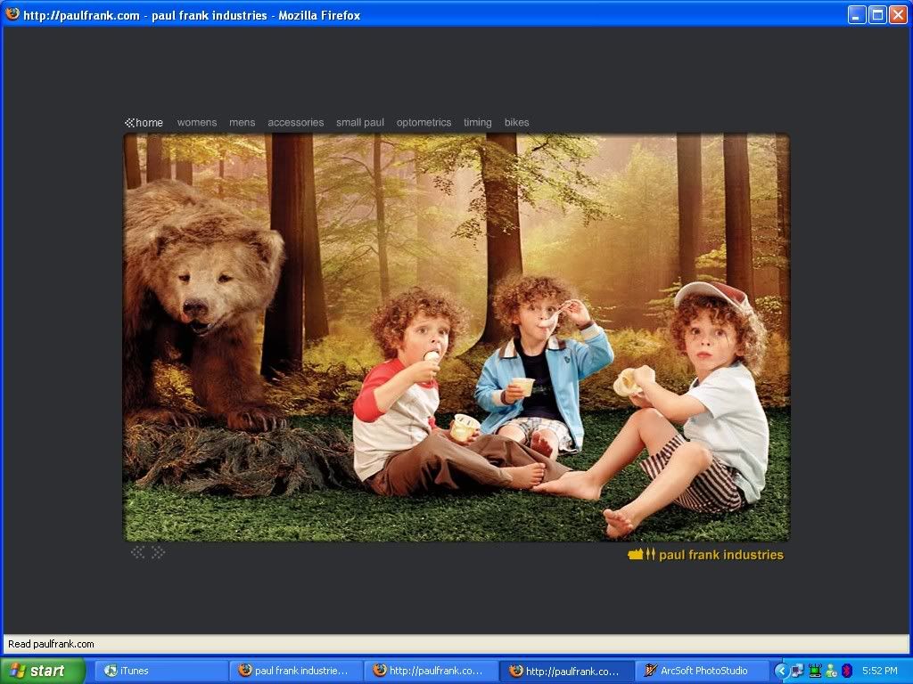
Task: Open the mens section
Action: click(x=243, y=123)
